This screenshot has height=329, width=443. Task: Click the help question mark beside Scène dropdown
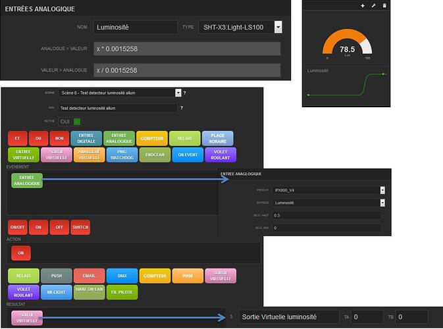tap(184, 93)
